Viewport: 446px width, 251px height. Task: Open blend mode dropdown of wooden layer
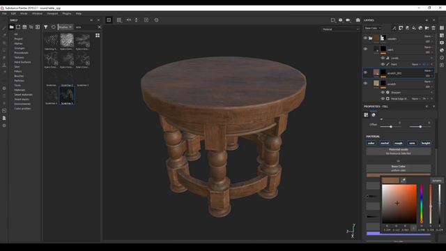[429, 36]
